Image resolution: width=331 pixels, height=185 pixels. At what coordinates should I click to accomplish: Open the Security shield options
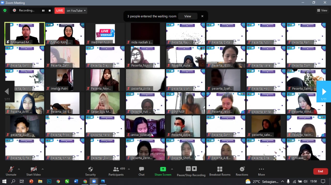(x=91, y=171)
